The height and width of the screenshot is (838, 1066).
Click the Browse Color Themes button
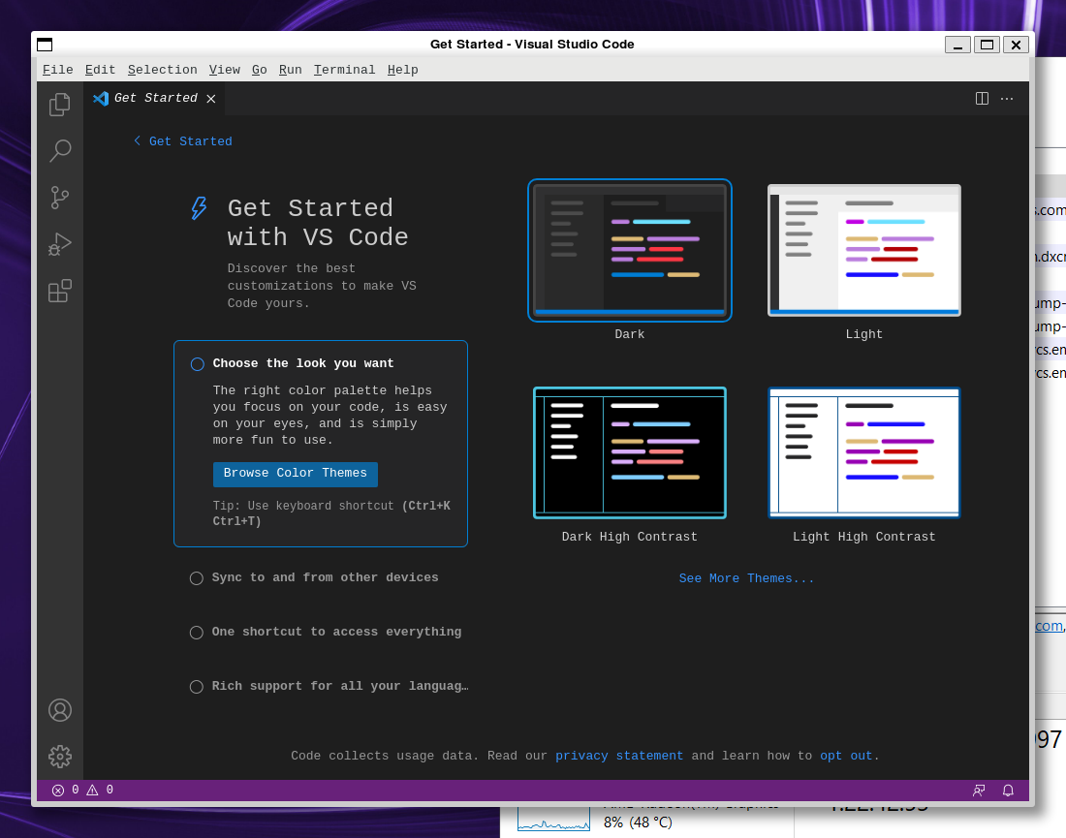click(x=295, y=474)
